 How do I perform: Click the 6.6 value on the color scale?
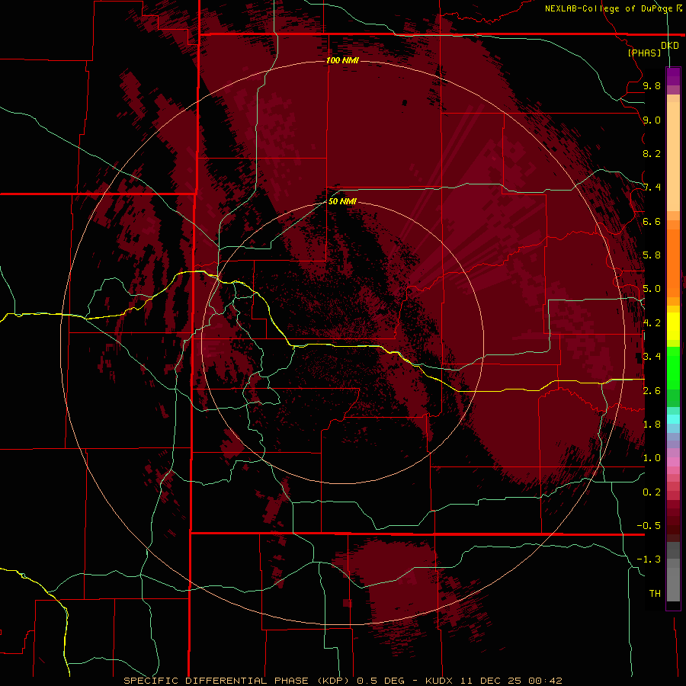[x=652, y=221]
